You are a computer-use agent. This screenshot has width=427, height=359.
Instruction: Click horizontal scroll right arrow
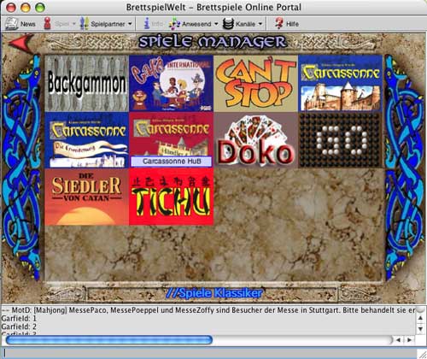409,340
